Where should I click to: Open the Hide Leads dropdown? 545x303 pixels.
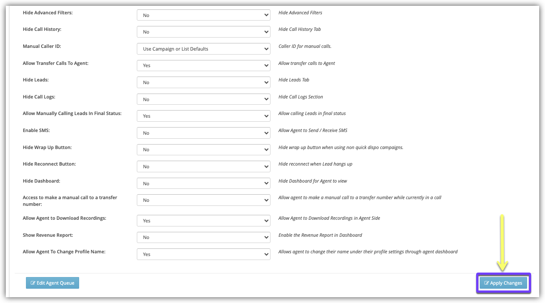(x=203, y=82)
